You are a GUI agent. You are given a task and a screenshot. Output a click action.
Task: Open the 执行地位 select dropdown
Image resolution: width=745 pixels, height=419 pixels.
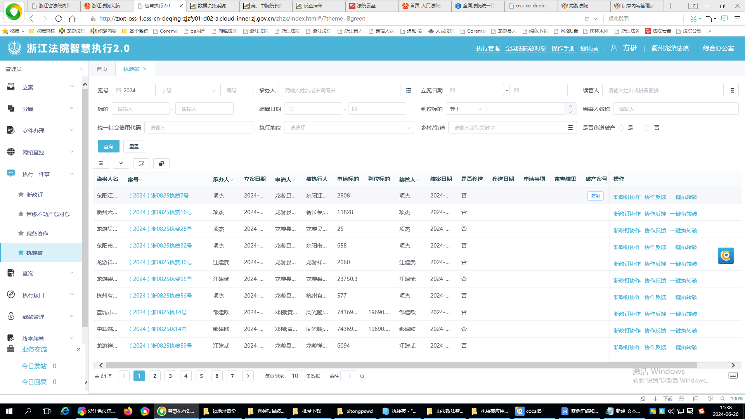tap(349, 128)
